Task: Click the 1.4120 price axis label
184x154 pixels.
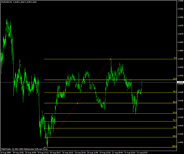Action: click(180, 117)
